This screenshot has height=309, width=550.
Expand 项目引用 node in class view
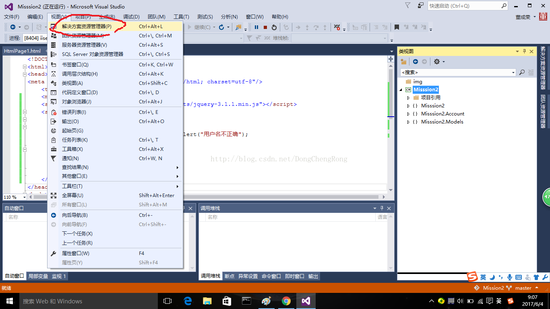pyautogui.click(x=408, y=98)
